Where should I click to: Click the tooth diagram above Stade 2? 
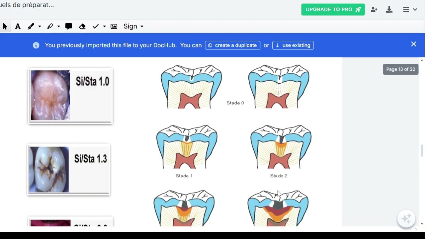click(281, 147)
